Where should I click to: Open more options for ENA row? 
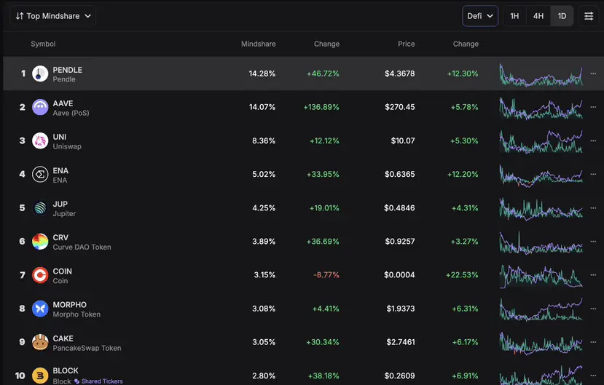tap(593, 174)
